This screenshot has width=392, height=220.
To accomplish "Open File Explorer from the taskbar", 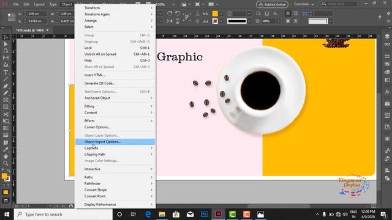I will (x=162, y=215).
